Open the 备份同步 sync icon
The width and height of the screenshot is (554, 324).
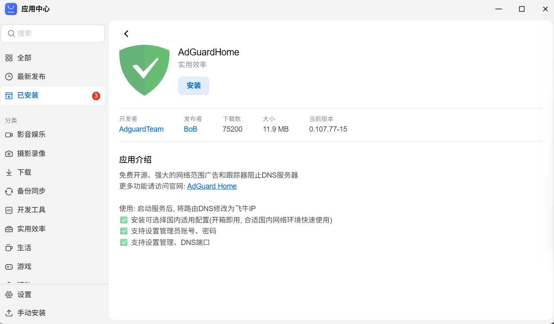pyautogui.click(x=9, y=191)
